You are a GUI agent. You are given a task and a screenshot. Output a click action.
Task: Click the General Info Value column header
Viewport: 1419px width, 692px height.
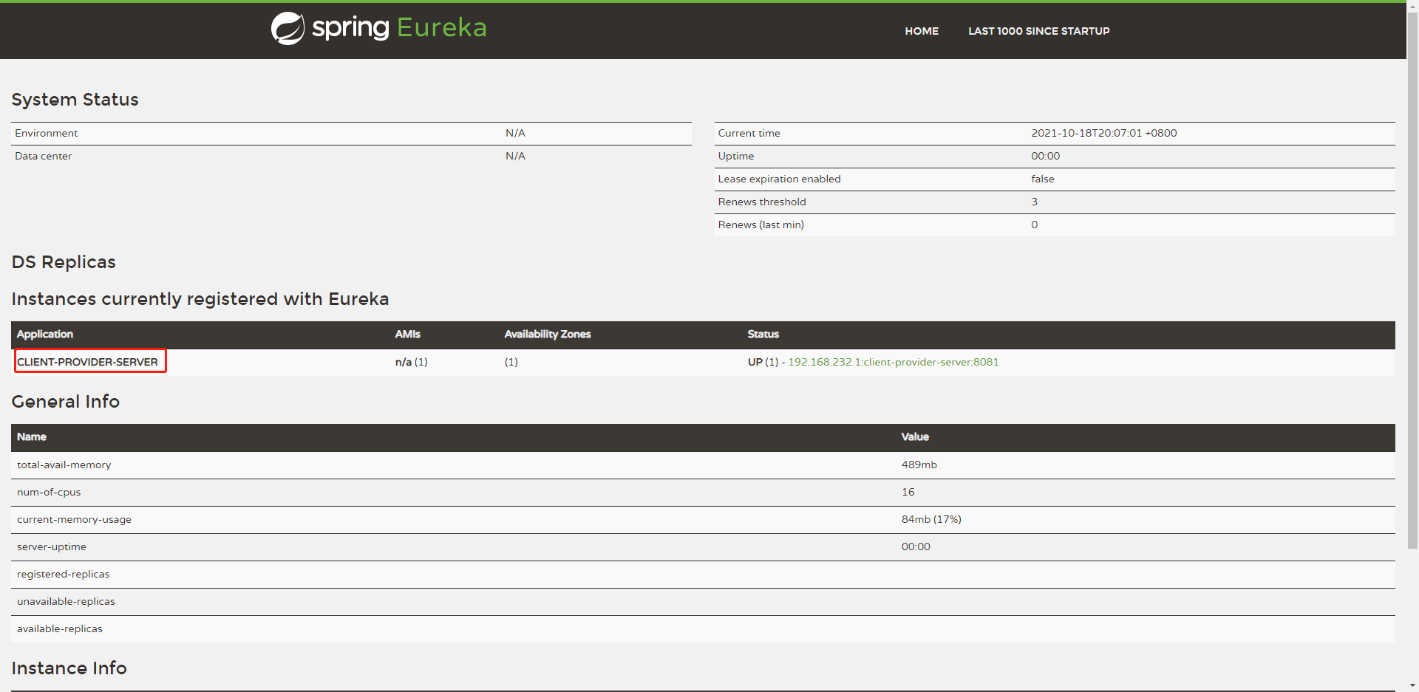pyautogui.click(x=915, y=436)
